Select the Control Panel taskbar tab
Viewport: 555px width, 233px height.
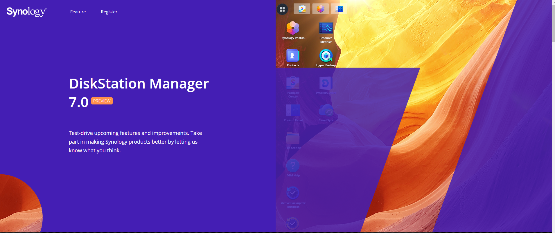pyautogui.click(x=339, y=9)
